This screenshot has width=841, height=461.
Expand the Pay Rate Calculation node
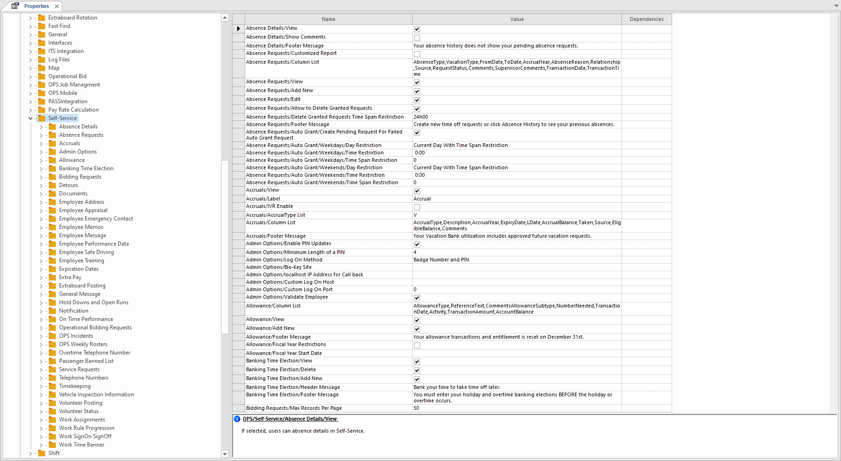[x=31, y=110]
